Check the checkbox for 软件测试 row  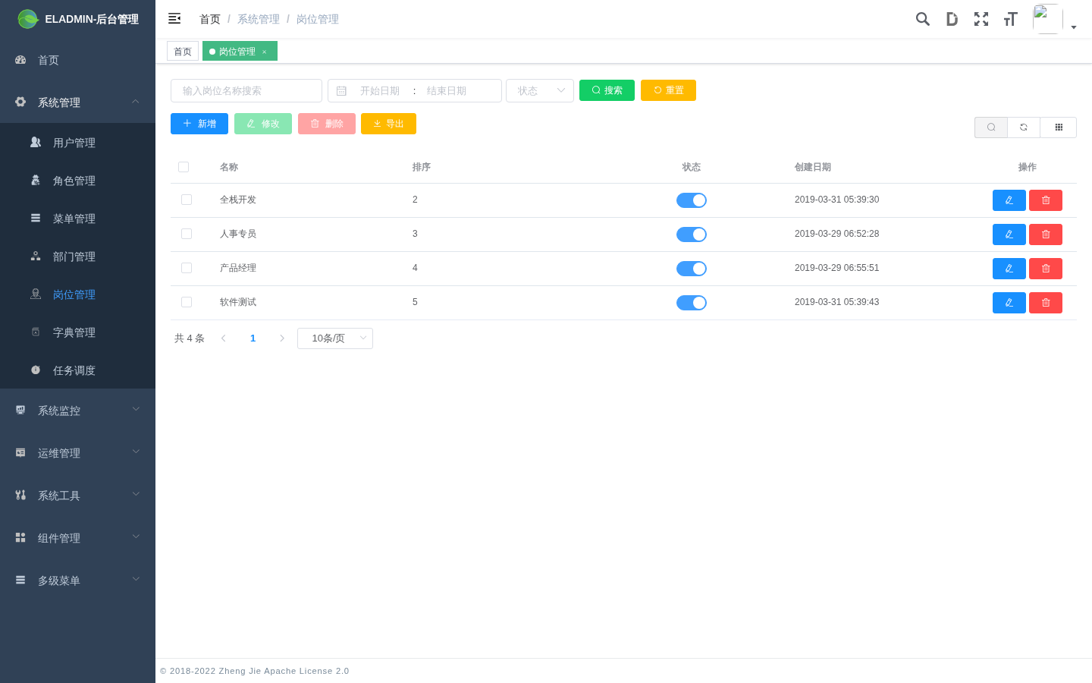[x=187, y=302]
